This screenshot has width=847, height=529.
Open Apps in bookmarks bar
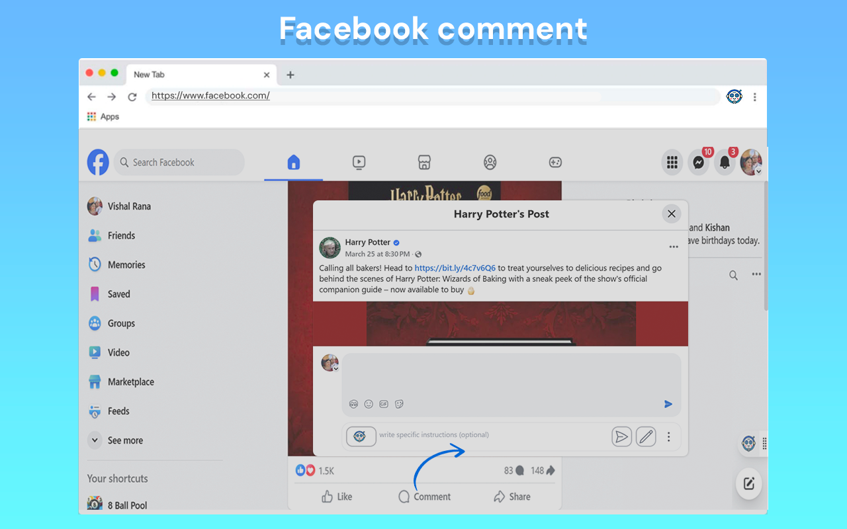(103, 116)
